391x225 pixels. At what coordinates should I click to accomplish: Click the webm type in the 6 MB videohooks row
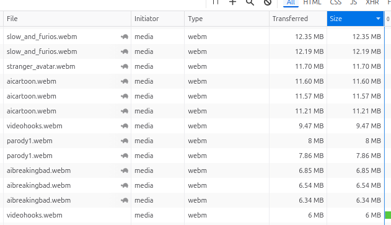pos(197,215)
